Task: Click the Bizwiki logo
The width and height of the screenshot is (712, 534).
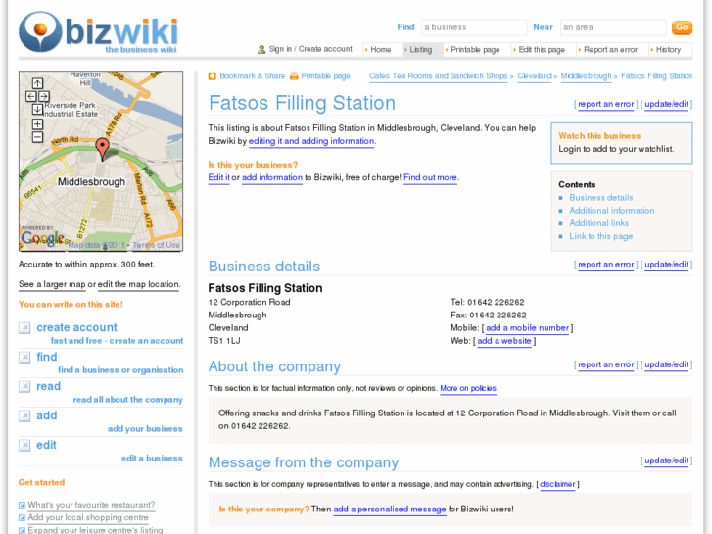Action: click(x=98, y=32)
